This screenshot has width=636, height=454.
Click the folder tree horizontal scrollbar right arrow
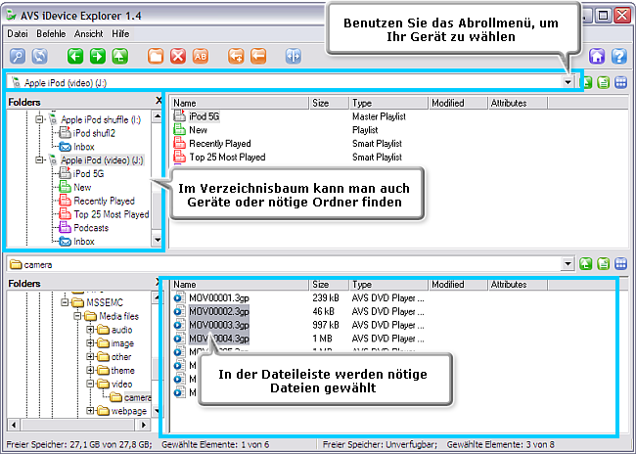pos(144,425)
